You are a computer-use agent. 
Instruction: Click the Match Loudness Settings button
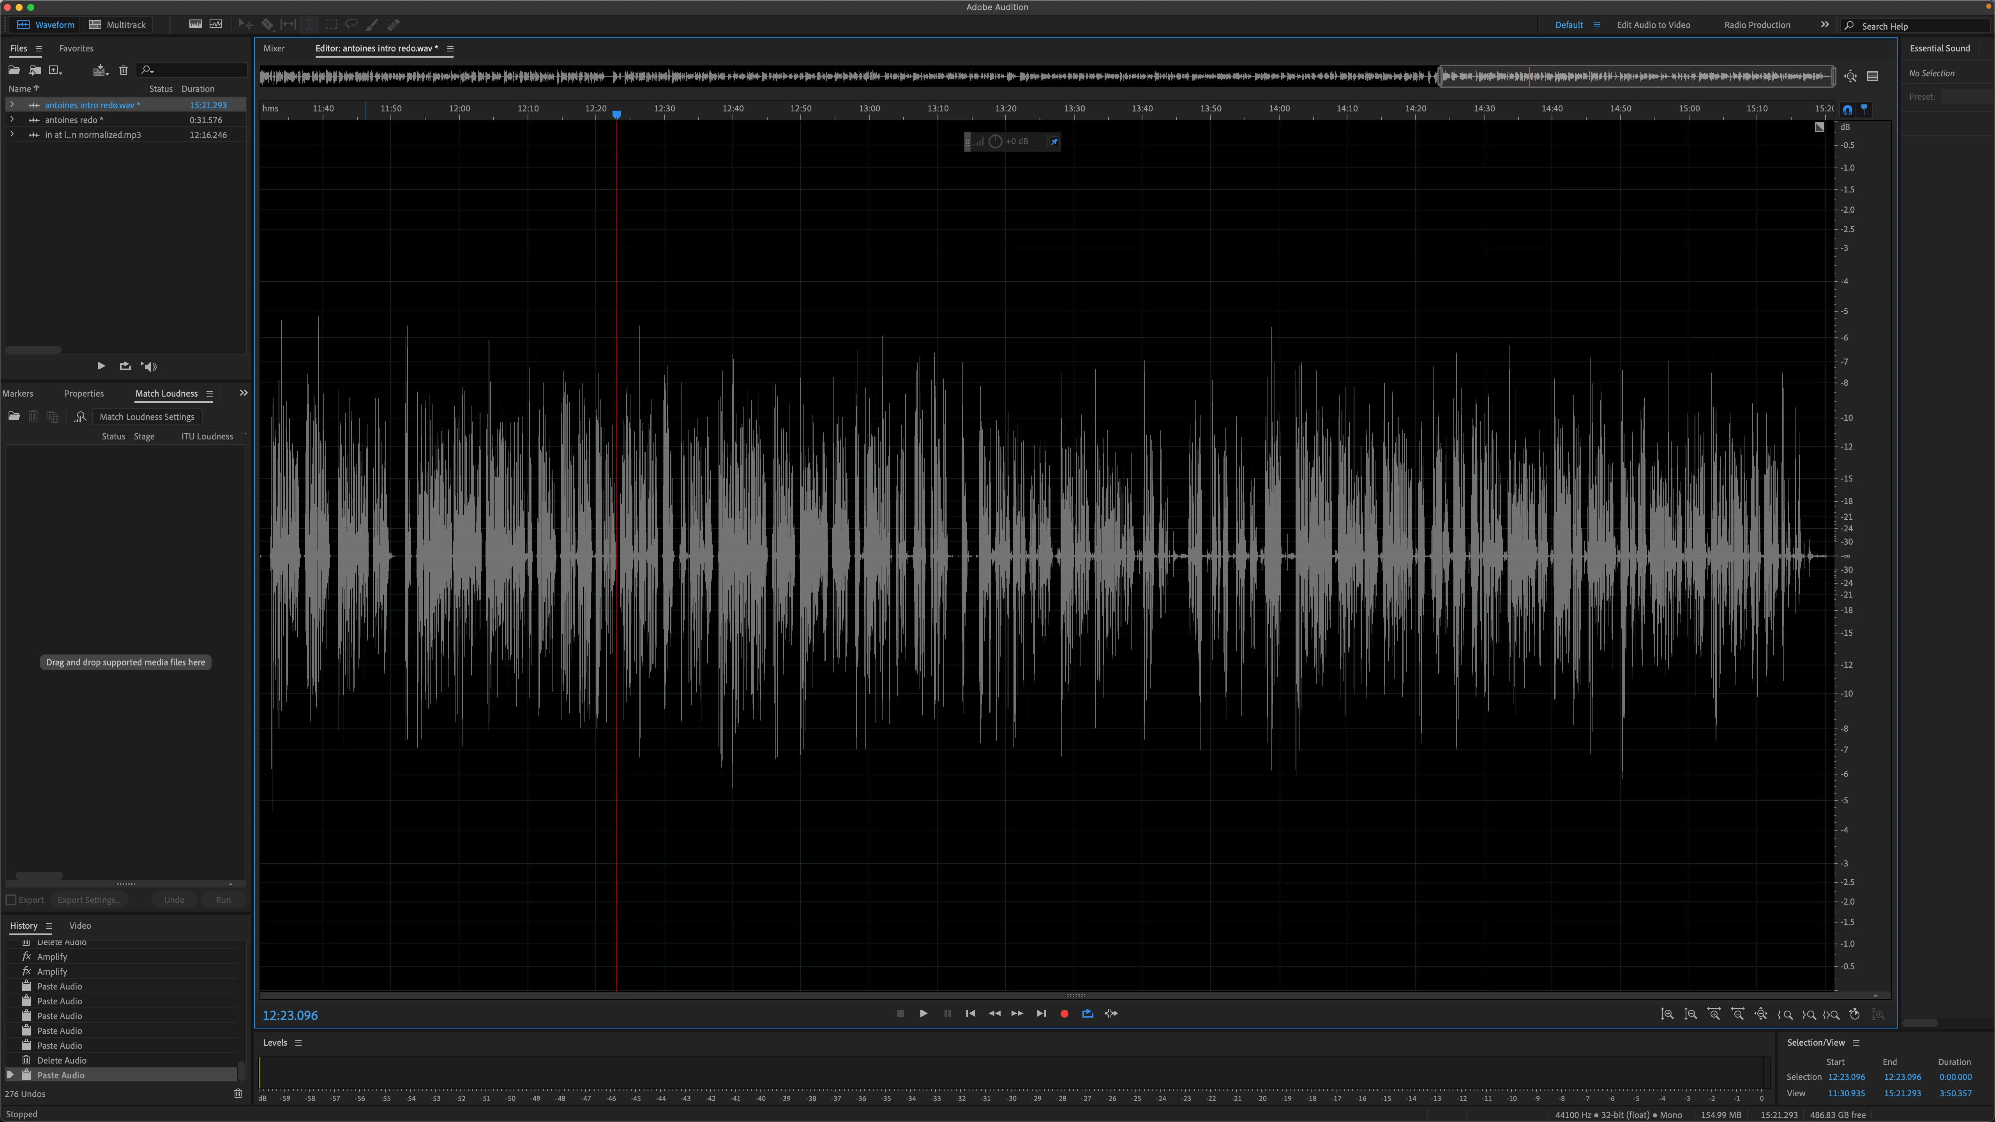click(x=147, y=416)
